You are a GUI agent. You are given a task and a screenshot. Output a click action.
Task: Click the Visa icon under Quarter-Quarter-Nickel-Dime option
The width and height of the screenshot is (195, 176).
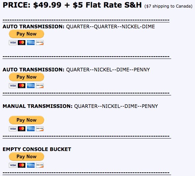point(13,42)
